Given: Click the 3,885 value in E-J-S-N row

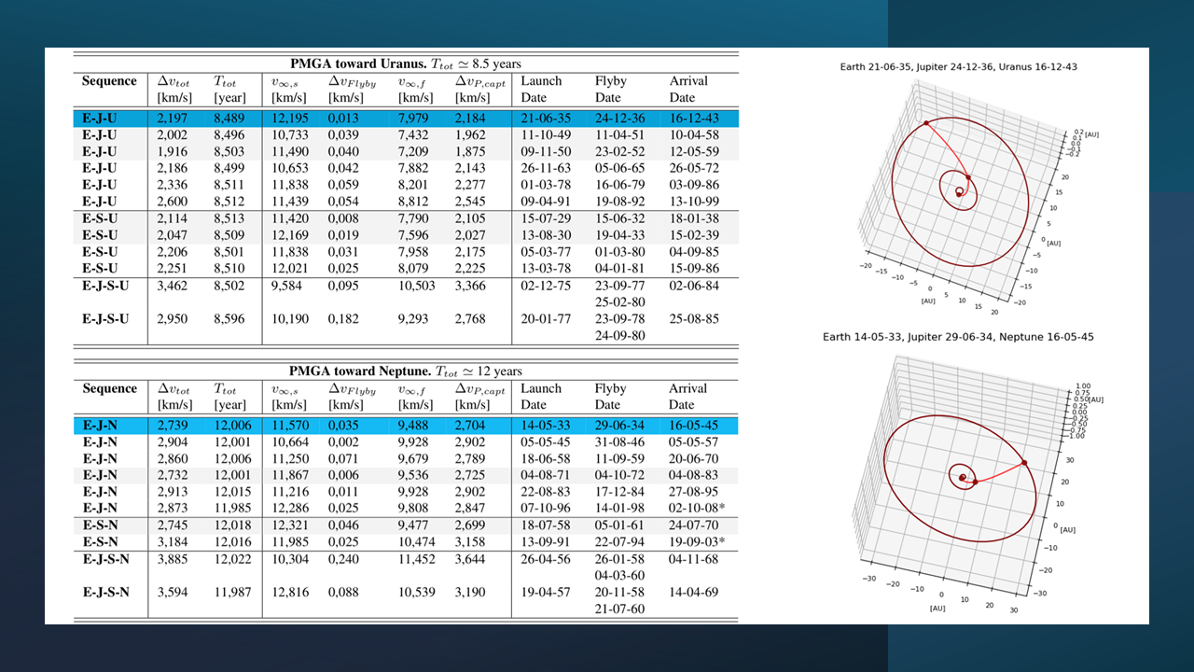Looking at the screenshot, I should pyautogui.click(x=174, y=560).
